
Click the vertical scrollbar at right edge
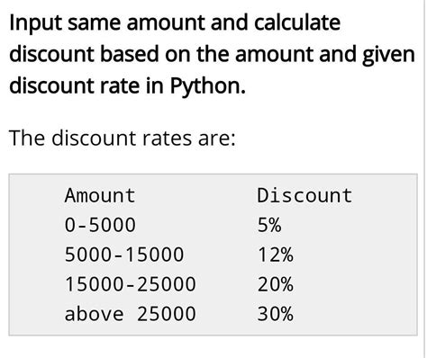[425, 179]
